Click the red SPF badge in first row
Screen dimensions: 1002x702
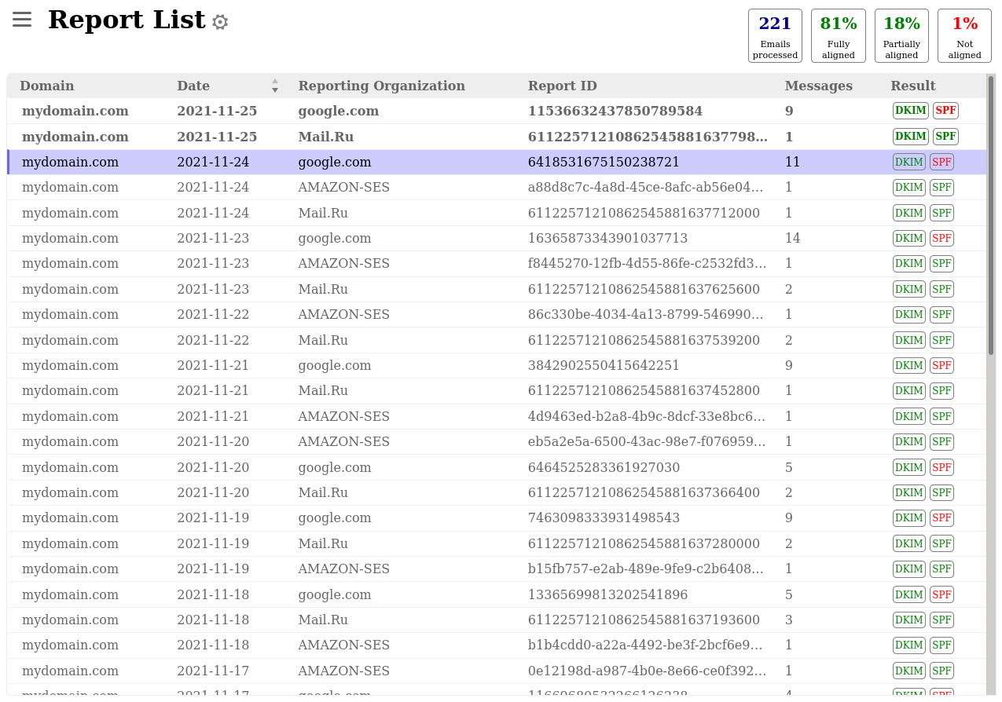[x=945, y=111]
